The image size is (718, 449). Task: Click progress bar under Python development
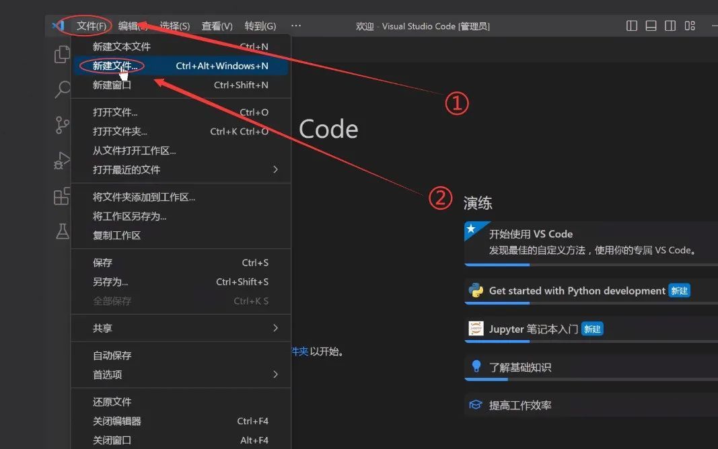click(591, 303)
